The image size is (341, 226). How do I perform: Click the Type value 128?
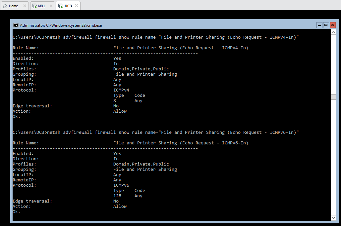click(x=117, y=196)
